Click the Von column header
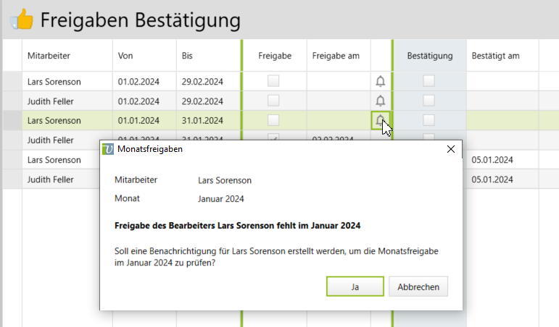Viewport: 559px width, 327px height. [125, 56]
